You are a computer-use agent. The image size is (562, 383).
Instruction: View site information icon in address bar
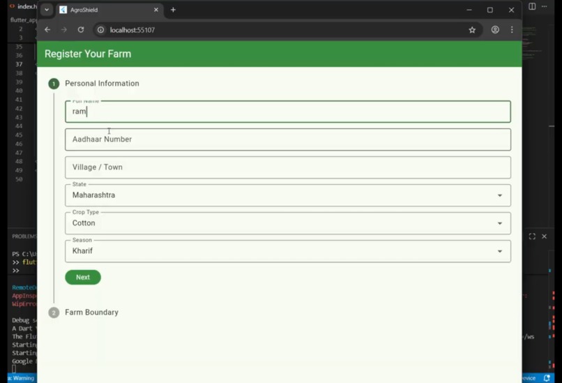pos(100,30)
